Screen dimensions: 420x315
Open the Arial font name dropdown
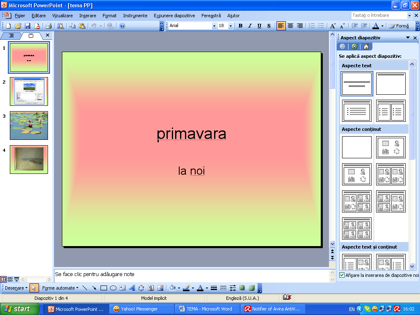[214, 26]
